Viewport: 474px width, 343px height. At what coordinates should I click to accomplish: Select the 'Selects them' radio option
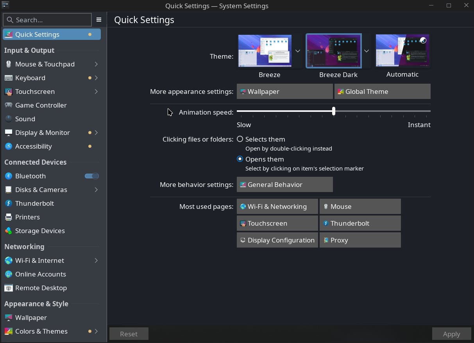coord(240,139)
